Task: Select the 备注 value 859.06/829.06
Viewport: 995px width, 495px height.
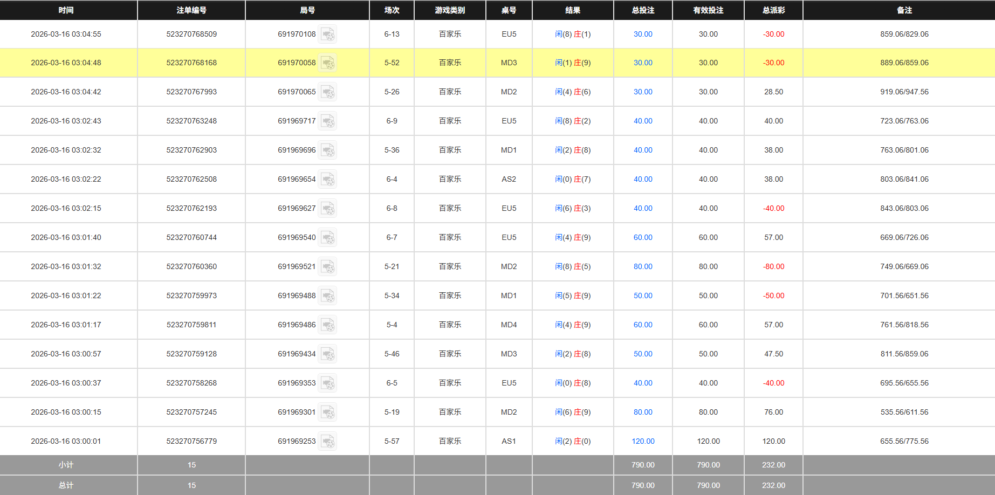Action: click(x=904, y=34)
